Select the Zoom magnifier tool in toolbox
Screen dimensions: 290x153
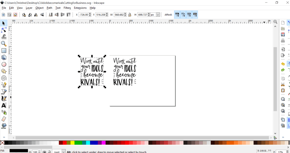4,44
